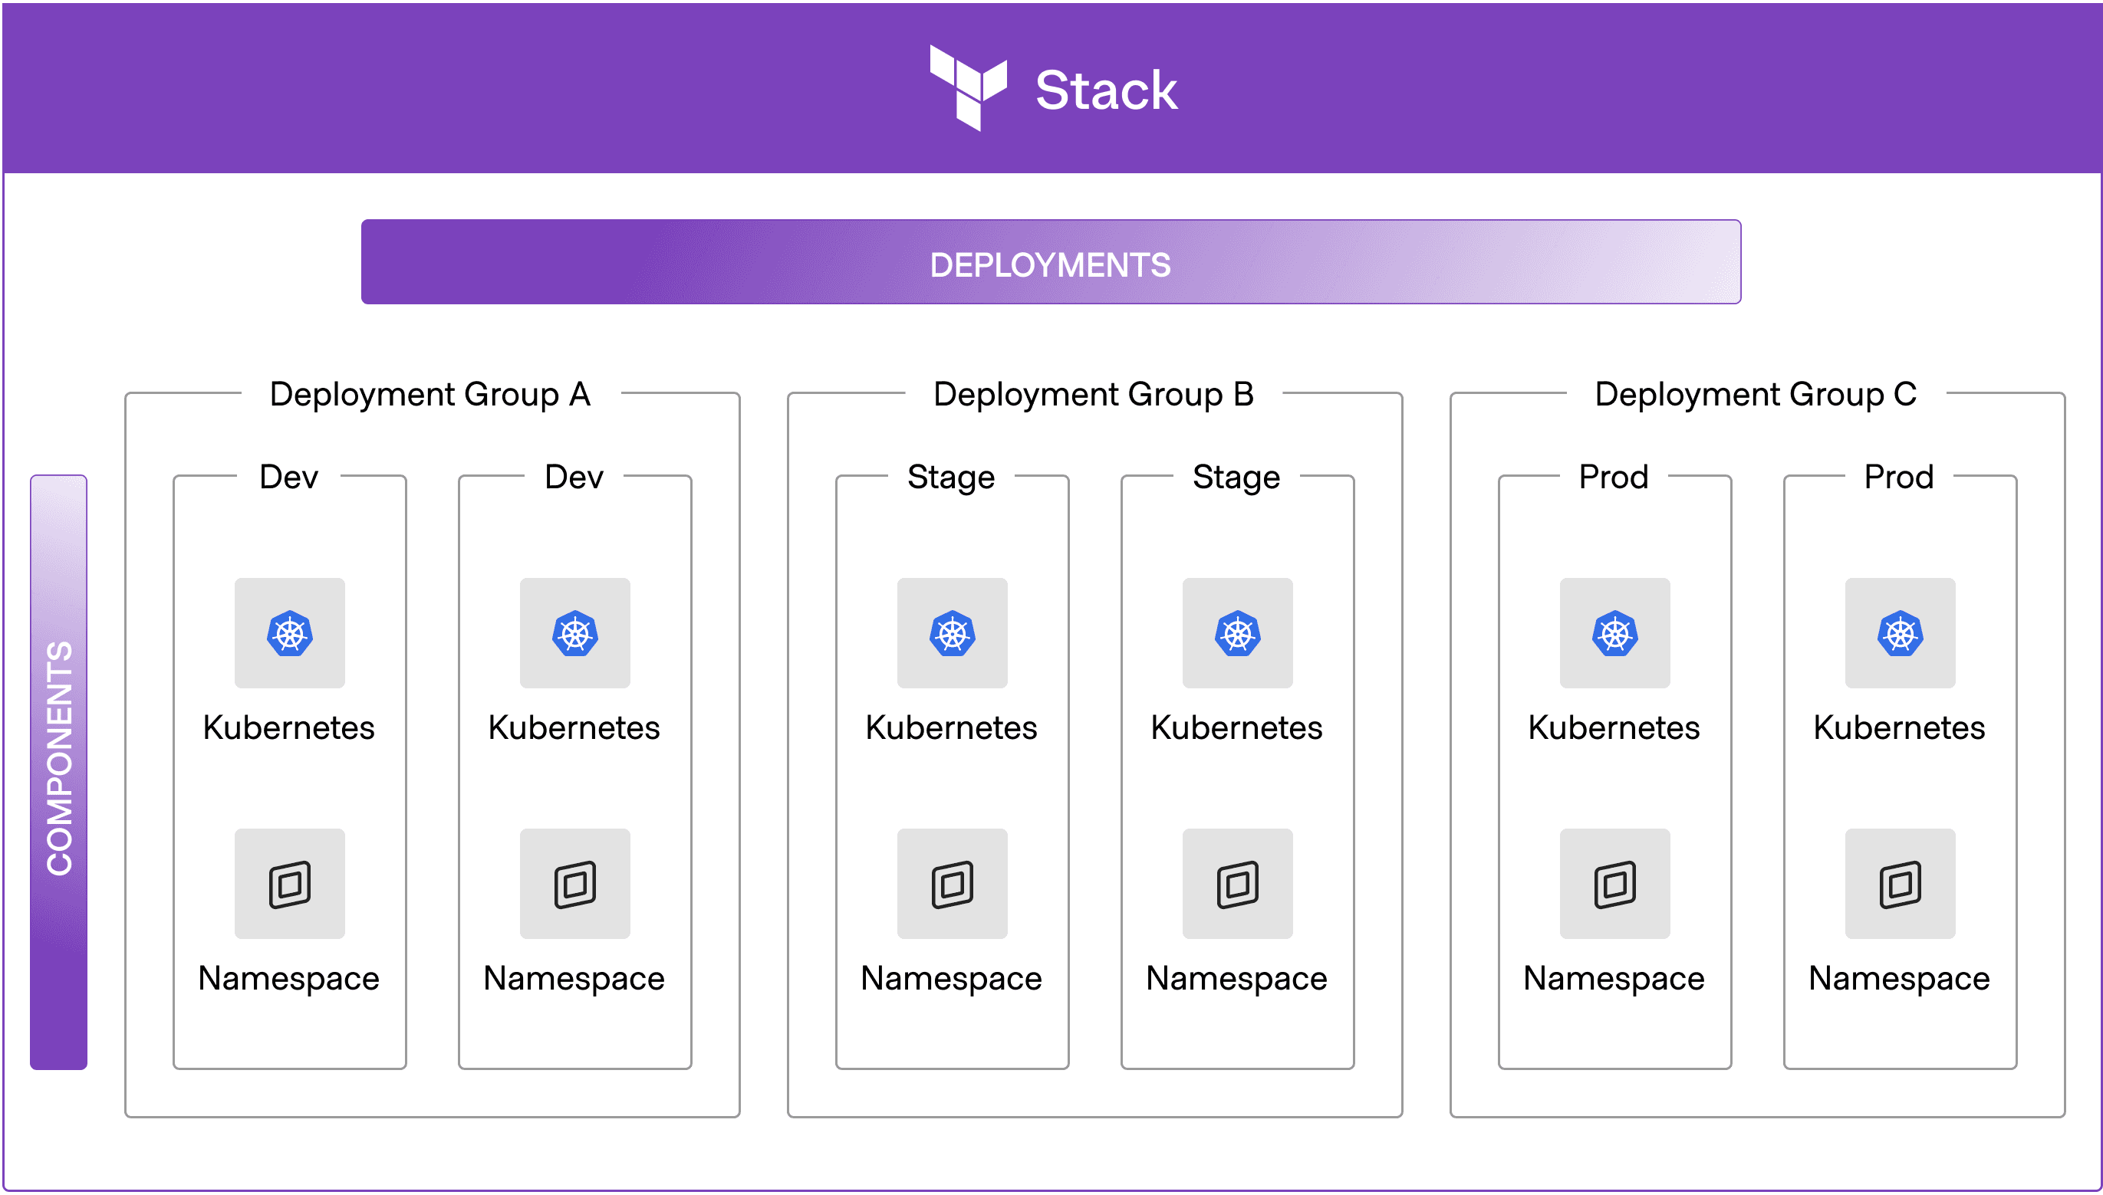This screenshot has height=1195, width=2103.
Task: Select the Deployment Group C heading
Action: pos(1756,395)
